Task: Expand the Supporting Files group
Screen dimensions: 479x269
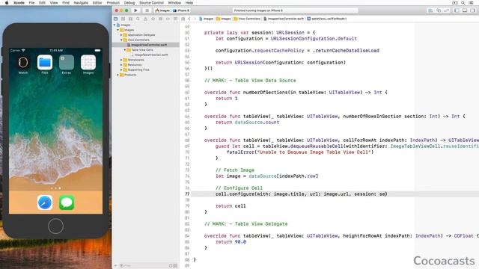Action: coord(121,69)
